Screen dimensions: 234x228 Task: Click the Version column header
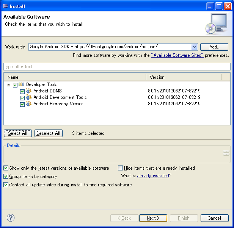tap(184, 77)
